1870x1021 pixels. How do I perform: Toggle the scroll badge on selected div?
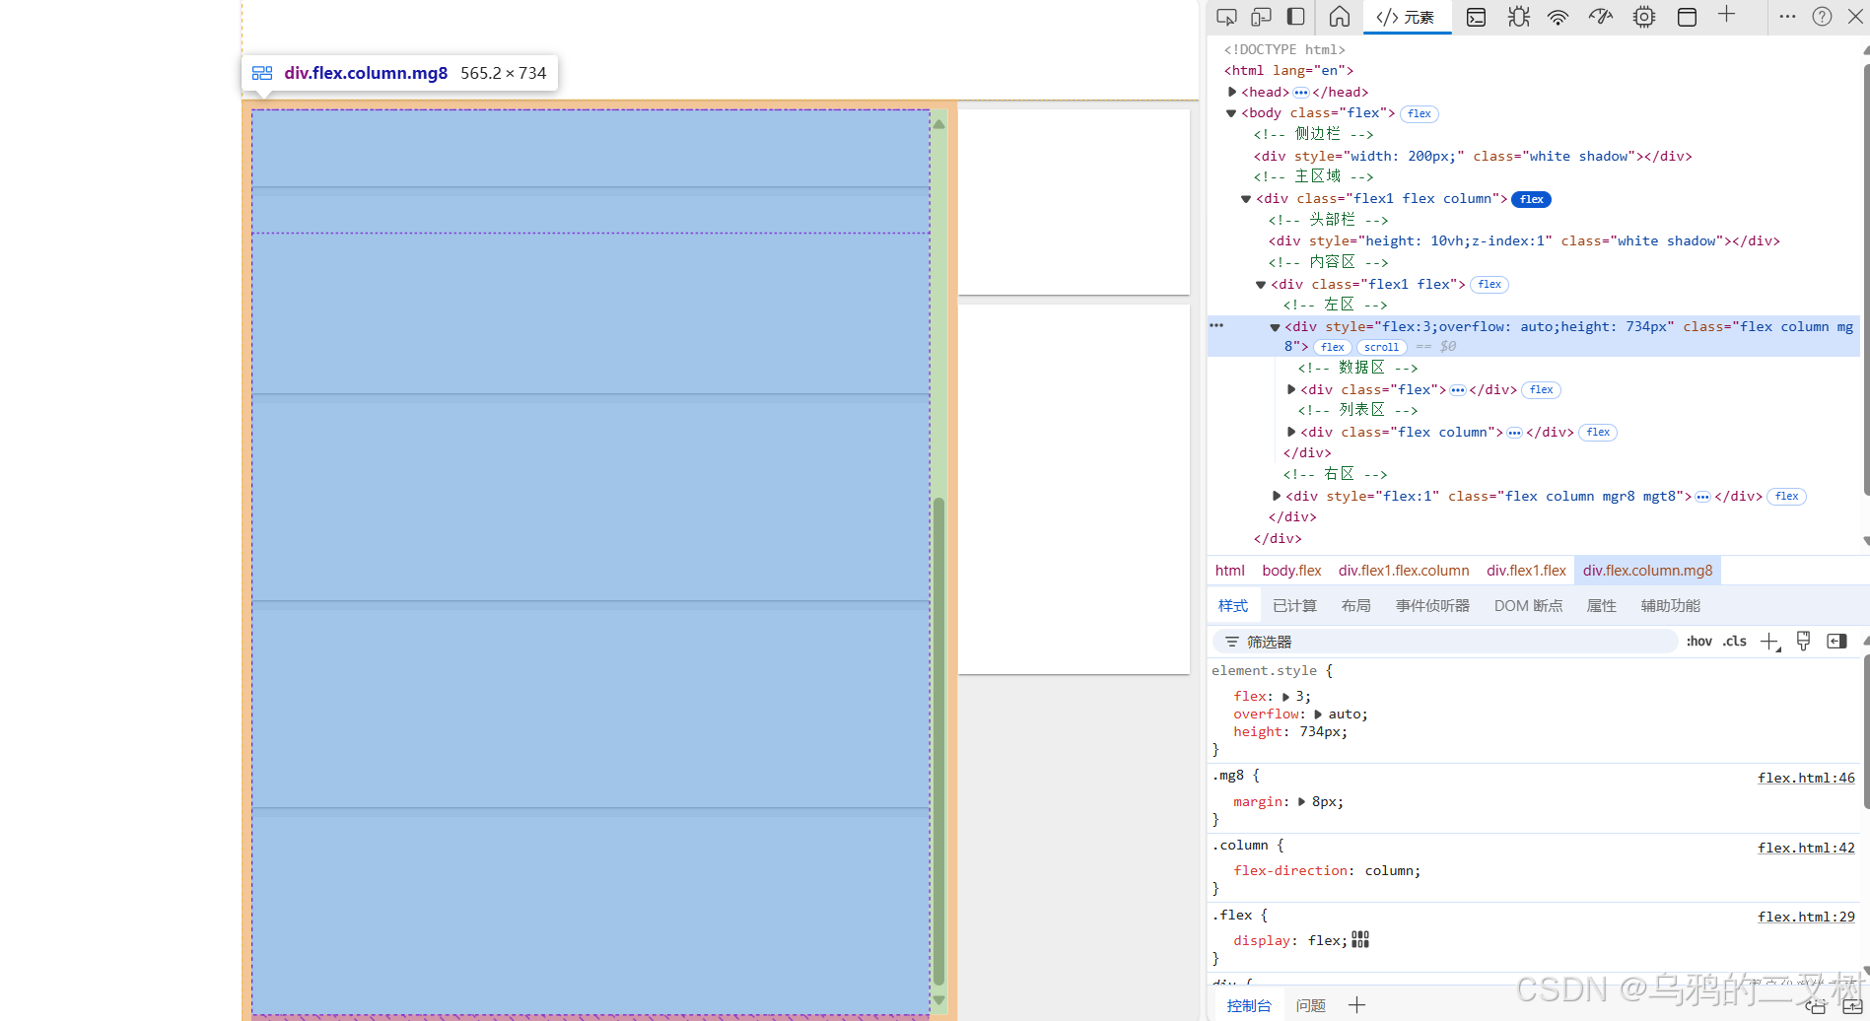(1381, 347)
